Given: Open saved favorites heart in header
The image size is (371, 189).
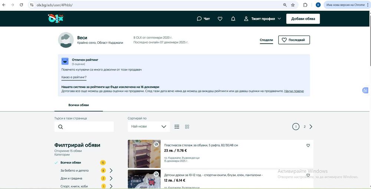Looking at the screenshot, I should pyautogui.click(x=220, y=19).
